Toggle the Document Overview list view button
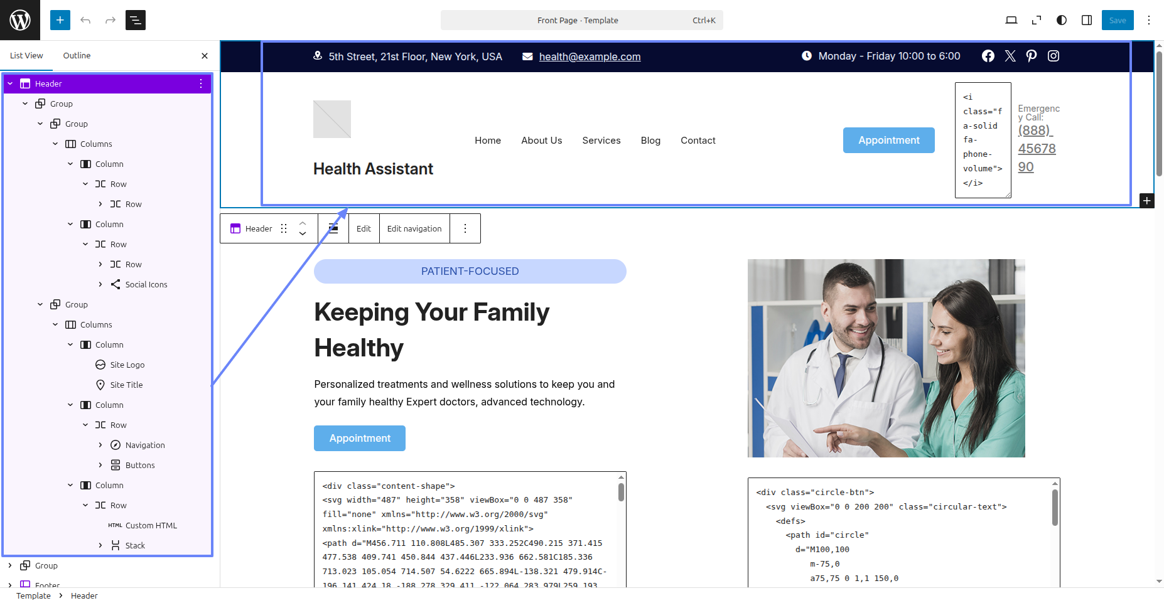The height and width of the screenshot is (603, 1164). (136, 20)
